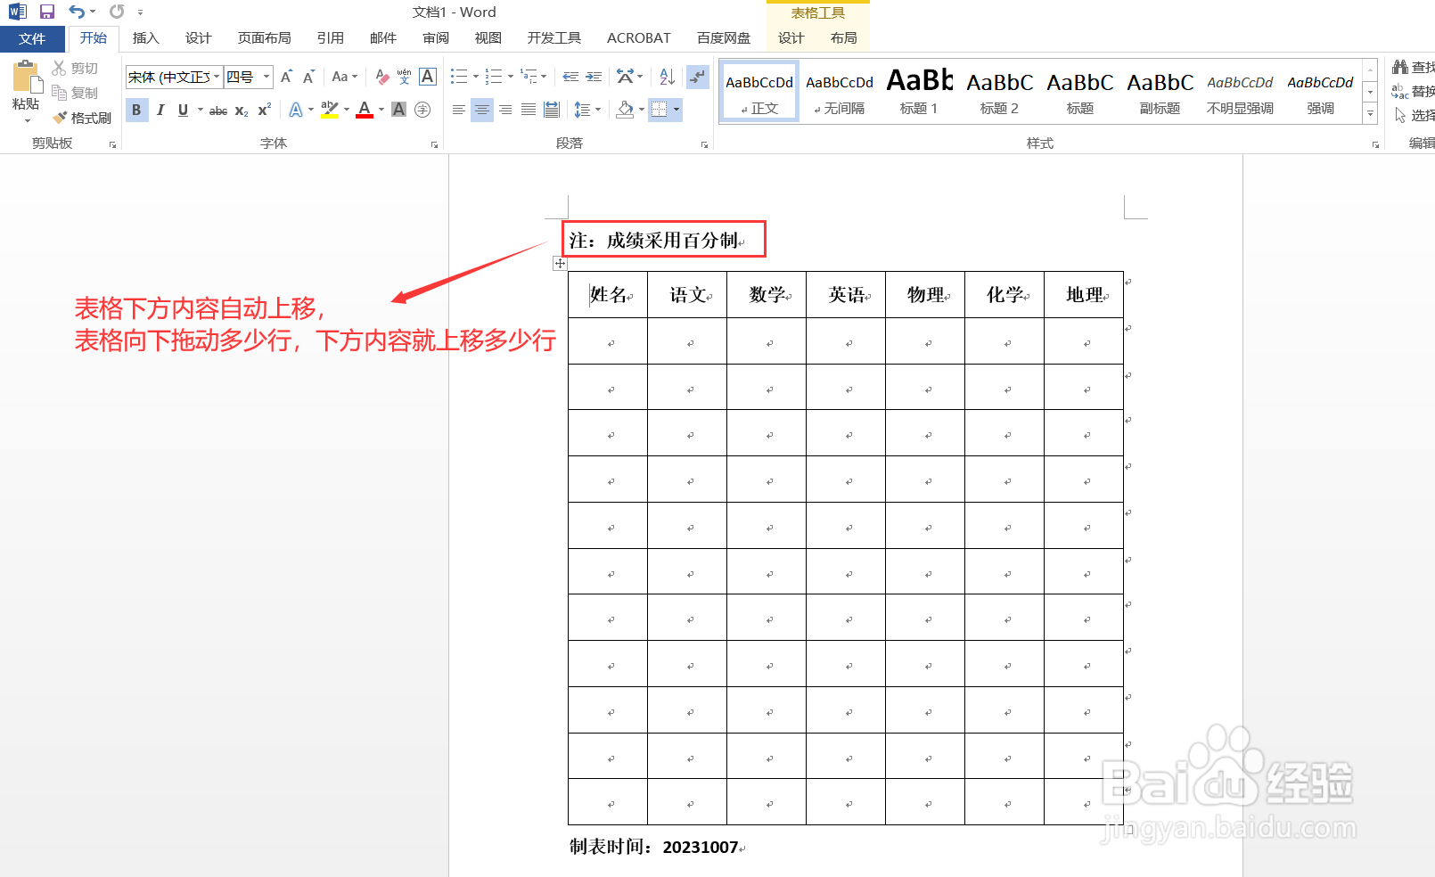Viewport: 1435px width, 877px height.
Task: Apply the 无间隔 style
Action: (x=839, y=92)
